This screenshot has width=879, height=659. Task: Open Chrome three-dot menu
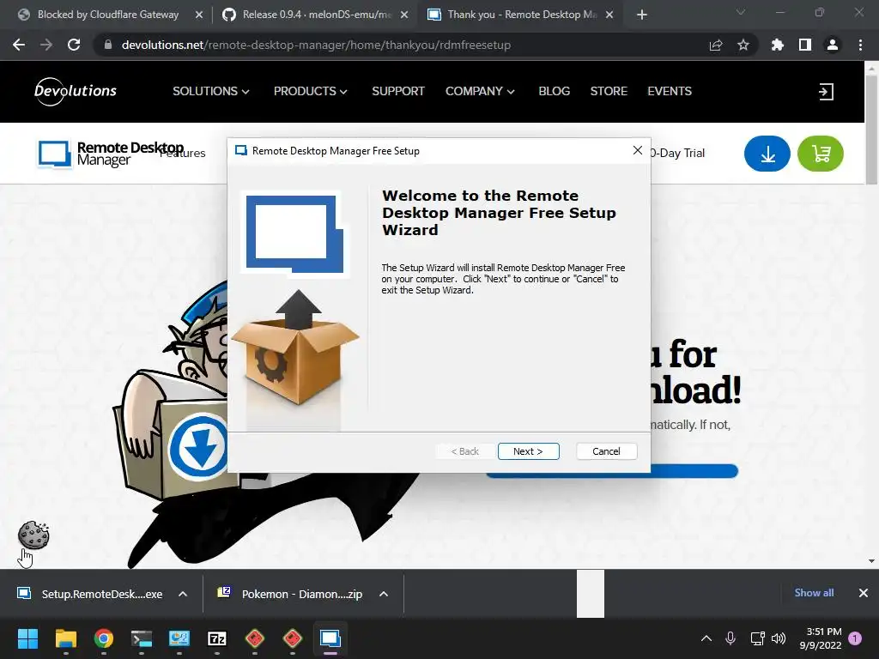(x=860, y=45)
